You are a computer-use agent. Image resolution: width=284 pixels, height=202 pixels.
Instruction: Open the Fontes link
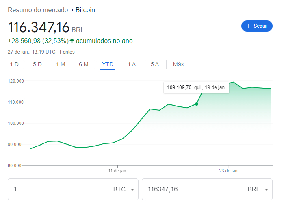pos(67,52)
